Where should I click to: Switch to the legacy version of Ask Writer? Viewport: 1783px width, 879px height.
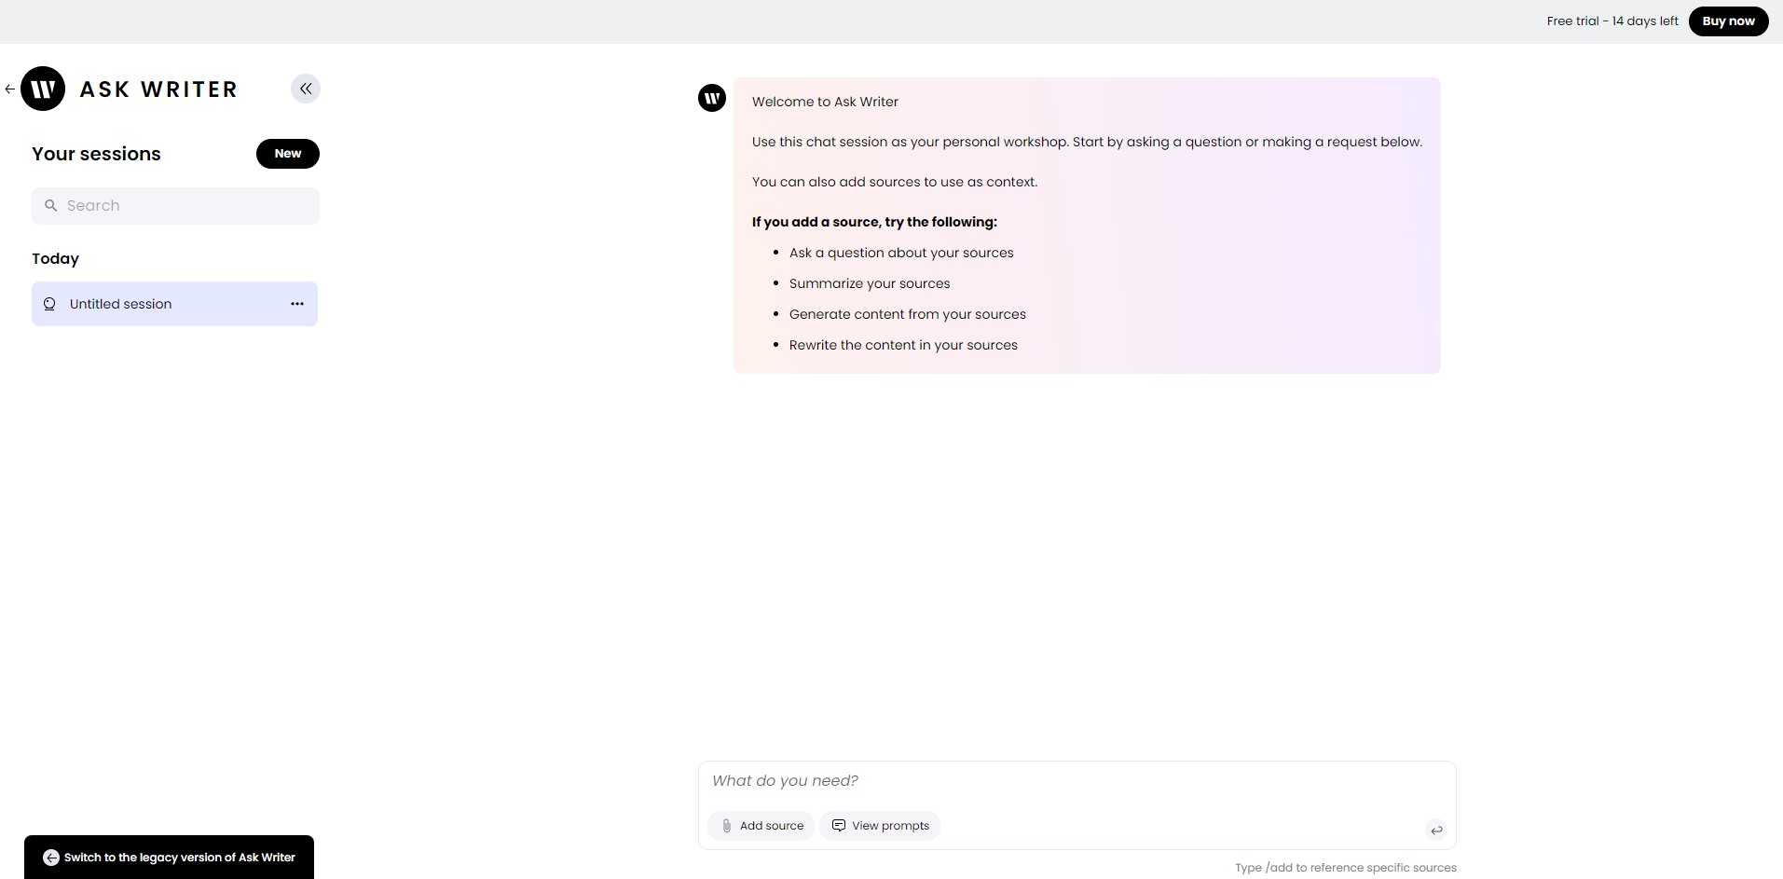pos(169,858)
